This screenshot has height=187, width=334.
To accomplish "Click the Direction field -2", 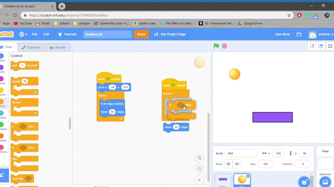I will 303,164.
